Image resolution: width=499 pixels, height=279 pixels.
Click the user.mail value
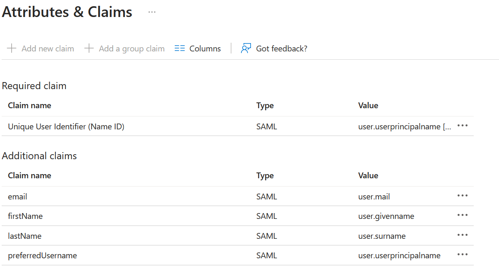tap(374, 197)
